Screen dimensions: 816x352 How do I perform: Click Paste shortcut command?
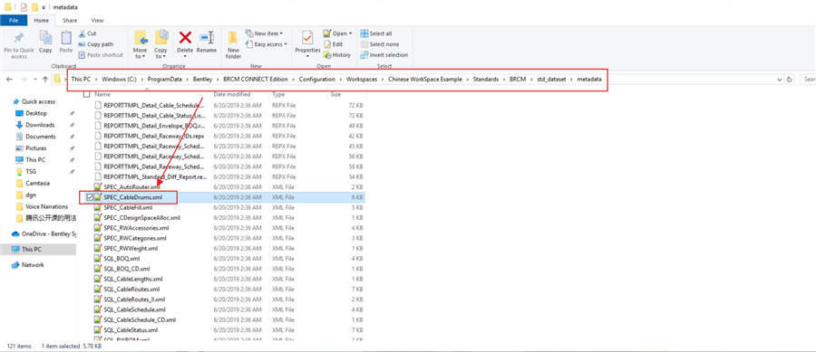(x=101, y=54)
